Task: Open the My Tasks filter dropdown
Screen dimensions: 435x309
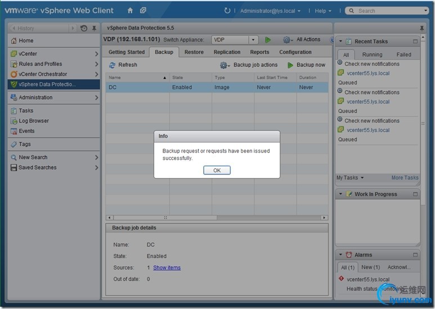Action: coord(350,177)
